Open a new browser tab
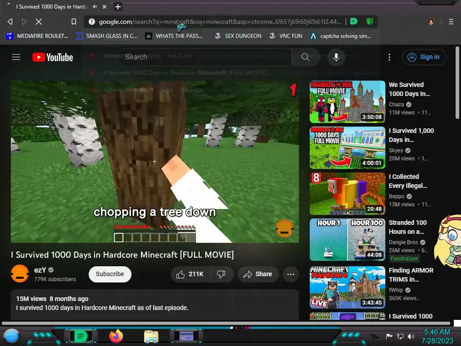This screenshot has width=461, height=346. pyautogui.click(x=118, y=6)
